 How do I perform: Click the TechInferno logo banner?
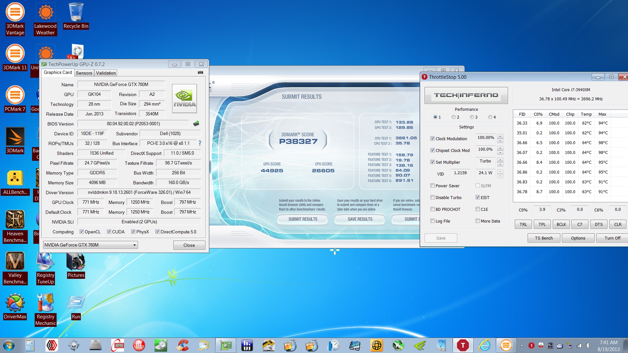[466, 95]
